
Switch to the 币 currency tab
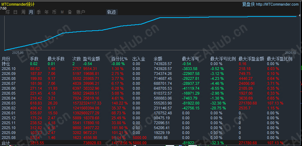(x=54, y=12)
